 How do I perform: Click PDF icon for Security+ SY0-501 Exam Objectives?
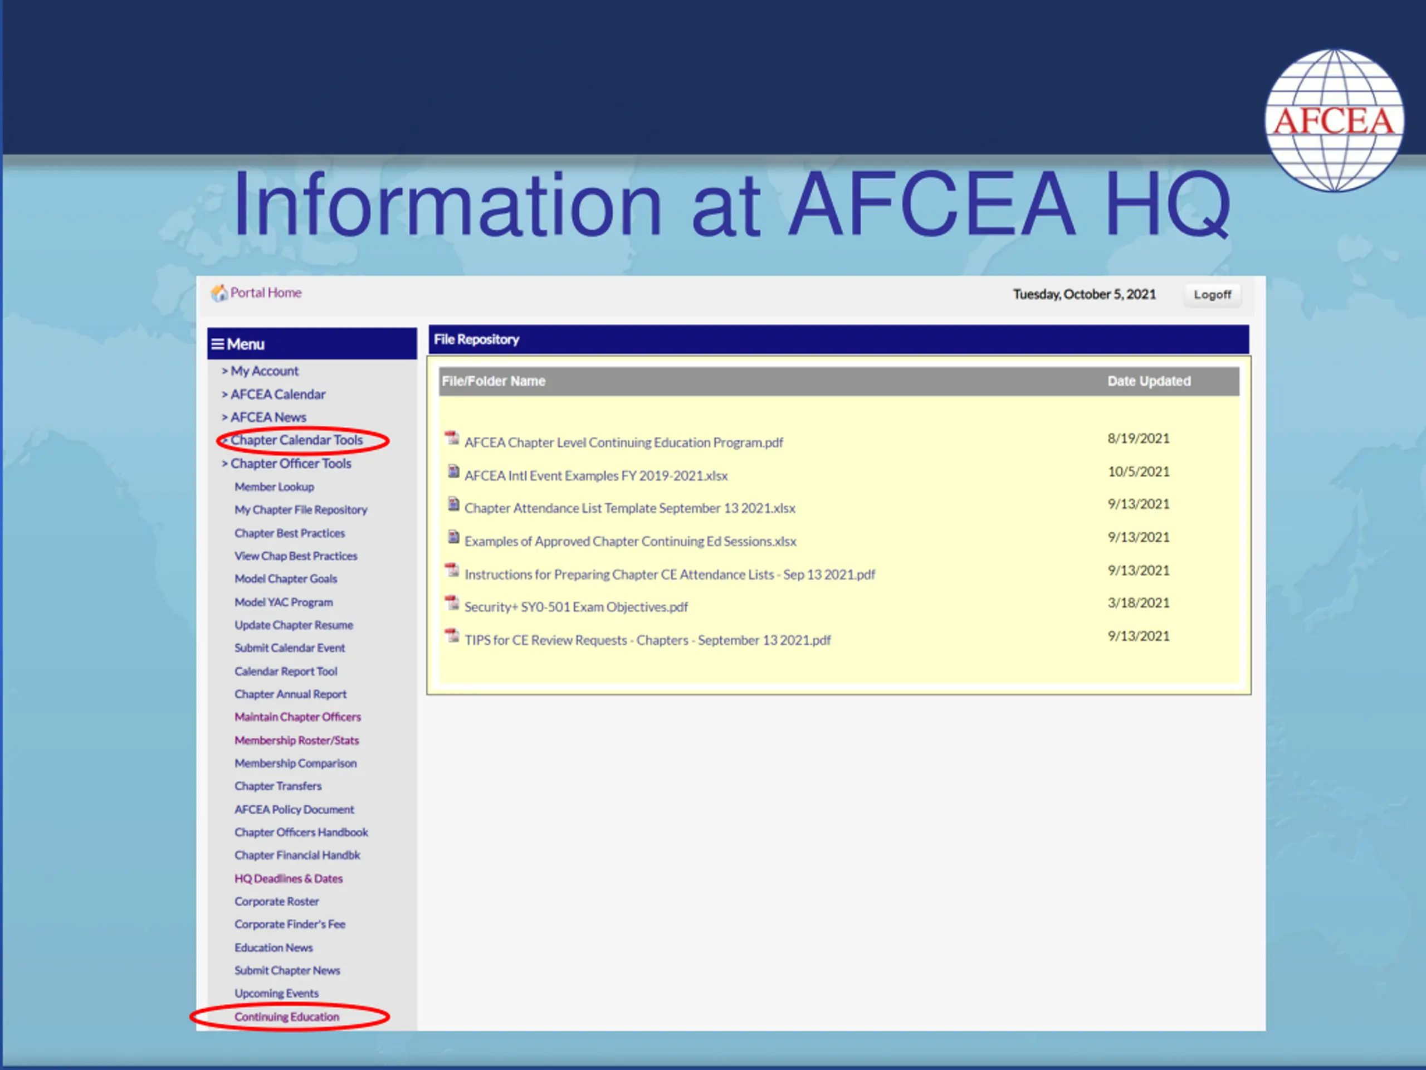pyautogui.click(x=452, y=603)
